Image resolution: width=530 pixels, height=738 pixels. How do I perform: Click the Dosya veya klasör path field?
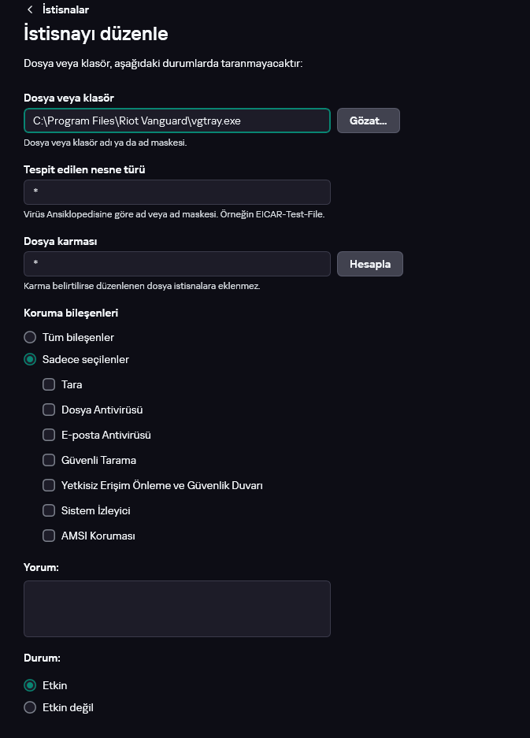177,121
